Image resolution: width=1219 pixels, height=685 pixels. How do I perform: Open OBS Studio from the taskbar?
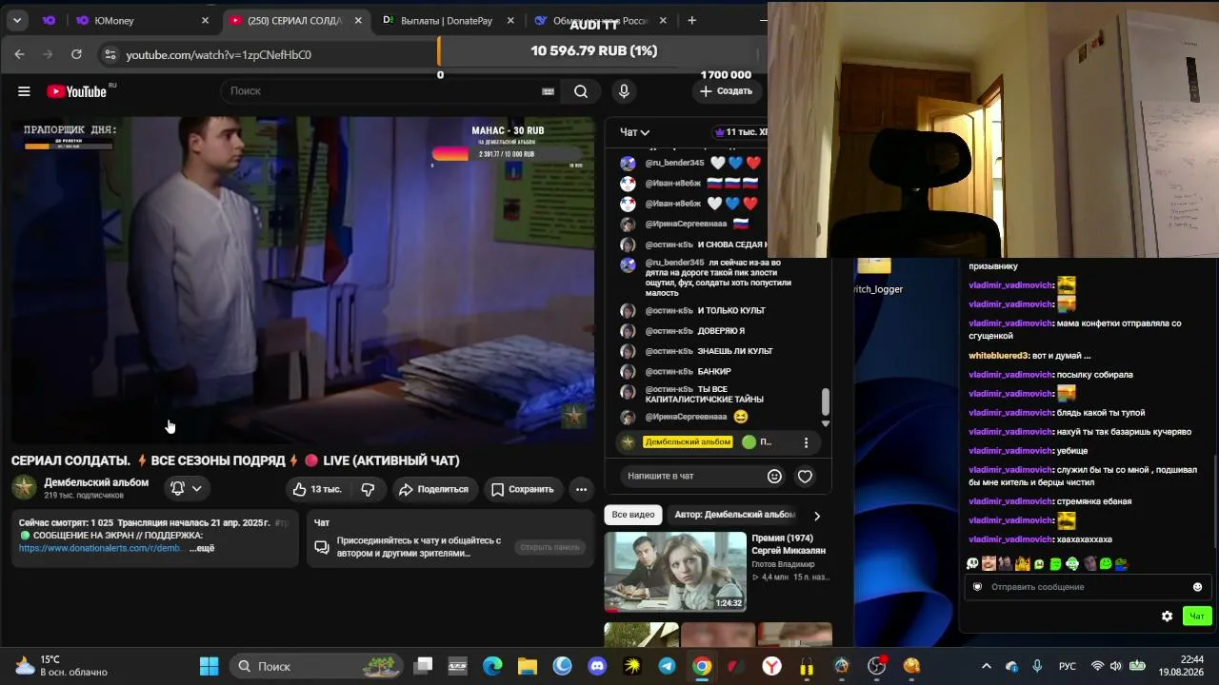coord(876,666)
